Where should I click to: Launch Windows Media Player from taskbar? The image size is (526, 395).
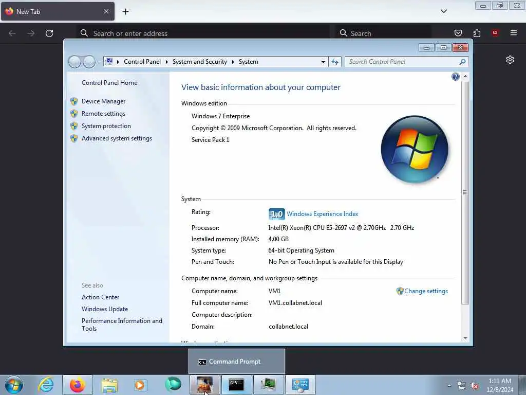point(140,385)
